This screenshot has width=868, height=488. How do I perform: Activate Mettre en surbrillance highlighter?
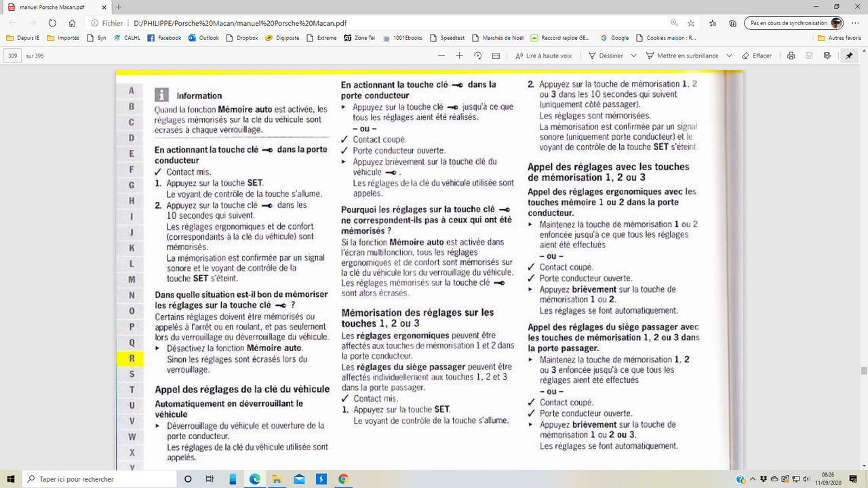click(683, 56)
